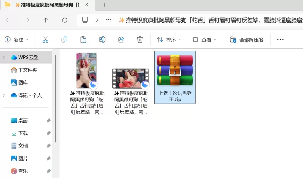
Task: Click the Cut scissors icon in toolbar
Action: click(45, 39)
